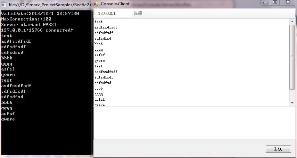Click the message log scrollbar down arrow
Image resolution: width=297 pixels, height=158 pixels.
click(x=292, y=103)
